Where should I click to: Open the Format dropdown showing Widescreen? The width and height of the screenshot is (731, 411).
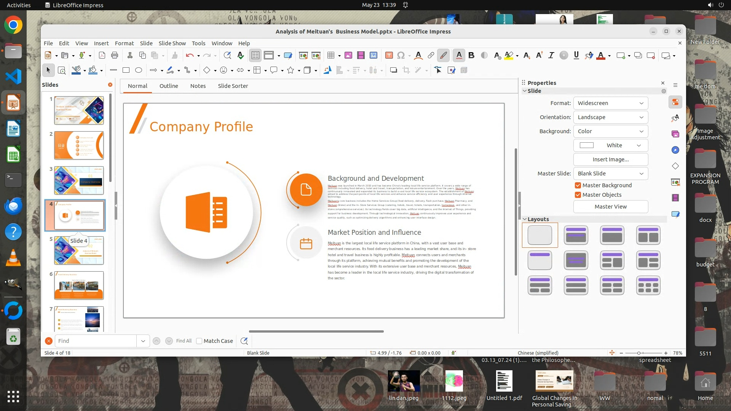click(610, 103)
